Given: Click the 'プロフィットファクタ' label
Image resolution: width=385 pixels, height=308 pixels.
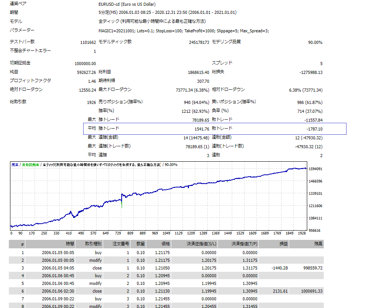Looking at the screenshot, I should (30, 80).
